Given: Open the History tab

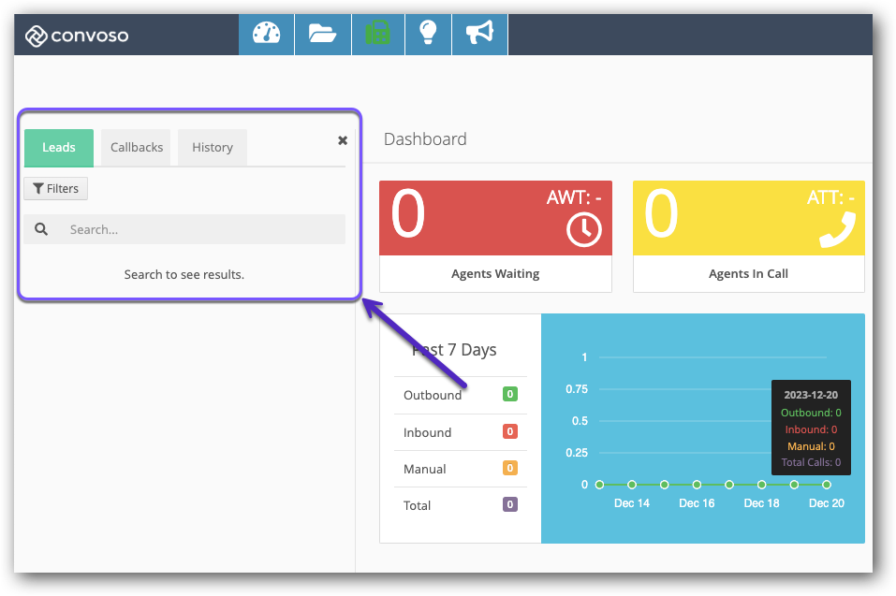Looking at the screenshot, I should (x=213, y=148).
